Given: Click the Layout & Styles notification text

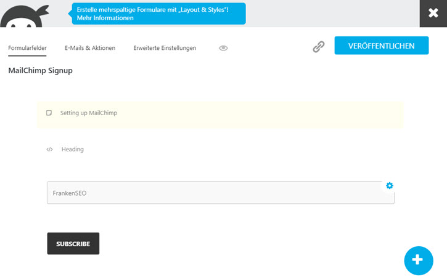Looking at the screenshot, I should tap(152, 10).
